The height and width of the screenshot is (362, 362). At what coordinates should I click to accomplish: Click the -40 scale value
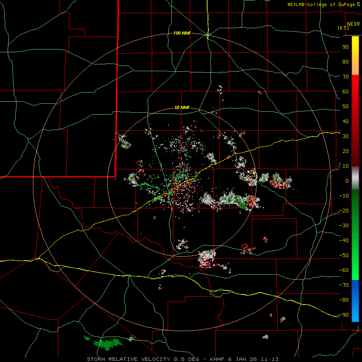tap(344, 241)
